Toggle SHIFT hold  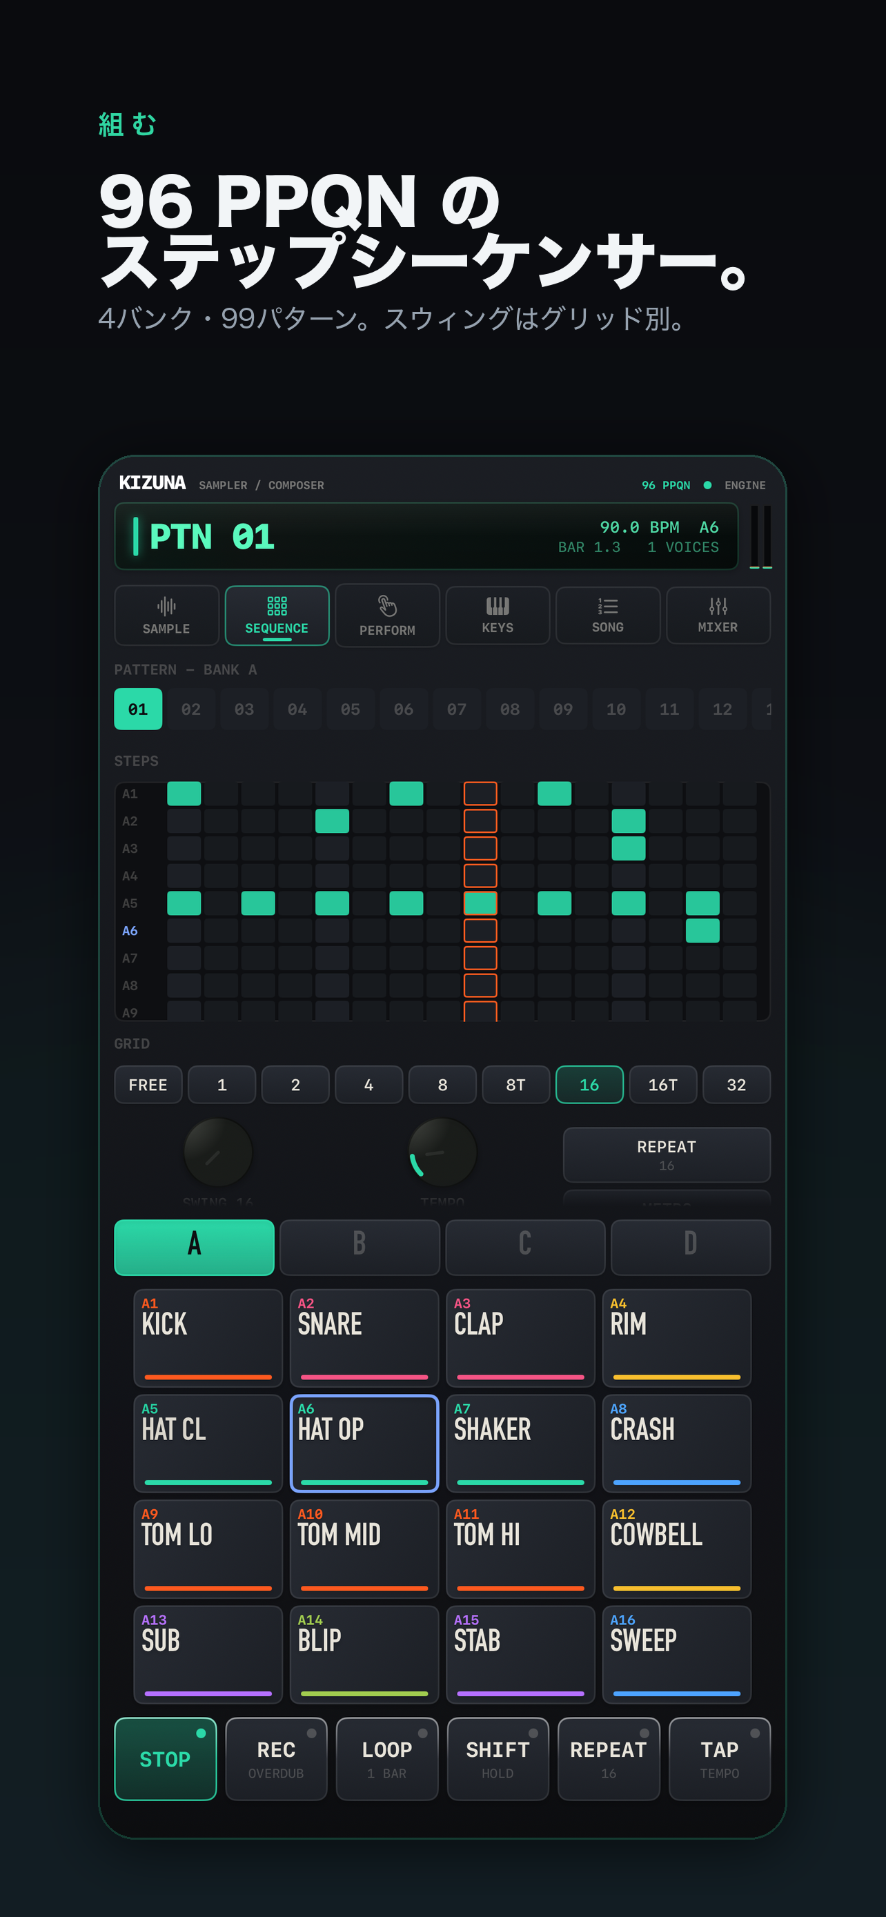pos(498,1759)
